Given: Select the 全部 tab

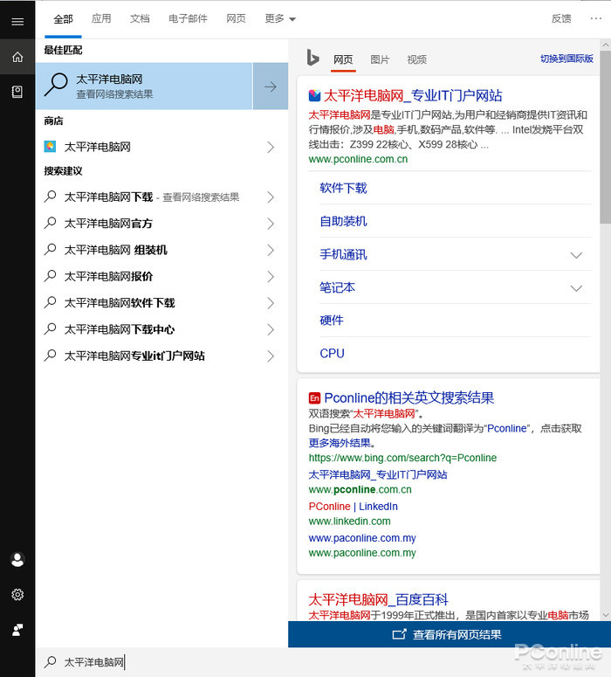Looking at the screenshot, I should click(x=63, y=19).
